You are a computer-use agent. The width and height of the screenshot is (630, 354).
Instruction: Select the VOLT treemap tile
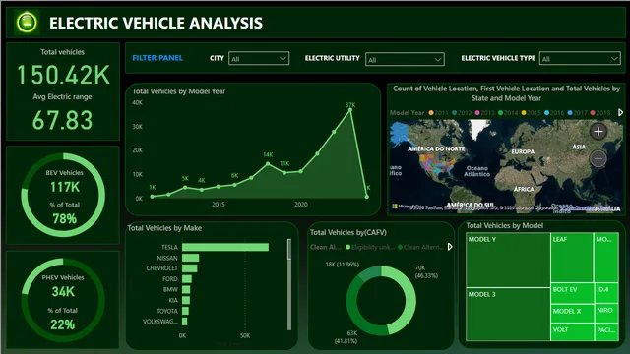point(572,332)
